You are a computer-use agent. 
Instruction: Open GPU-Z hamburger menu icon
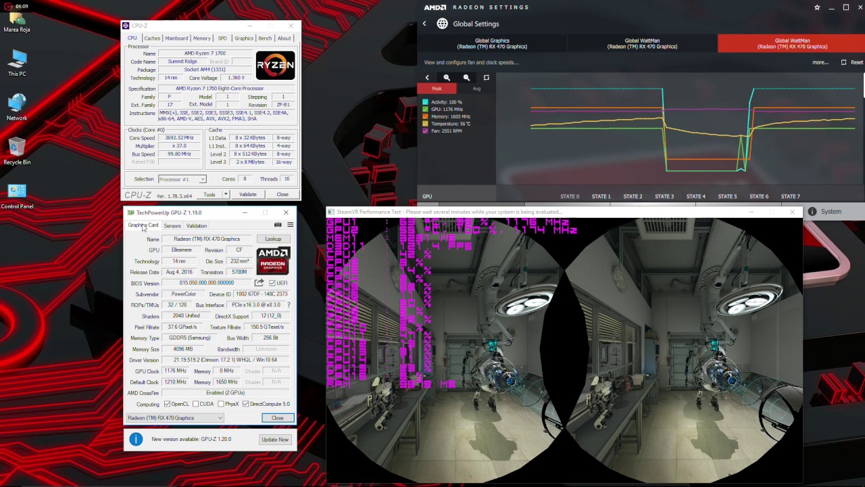coord(290,225)
